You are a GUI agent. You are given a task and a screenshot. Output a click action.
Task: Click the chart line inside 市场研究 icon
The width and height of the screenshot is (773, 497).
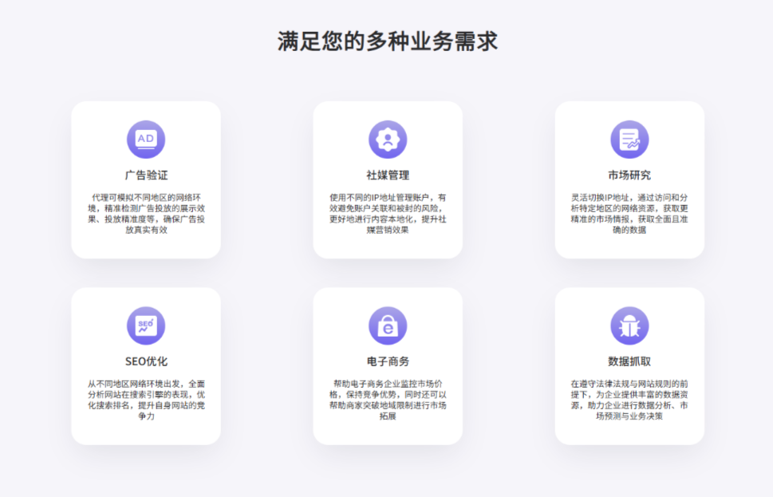(633, 142)
